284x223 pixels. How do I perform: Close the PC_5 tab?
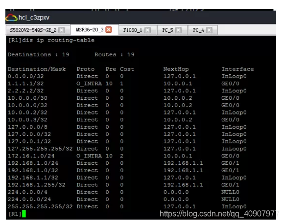pyautogui.click(x=178, y=30)
